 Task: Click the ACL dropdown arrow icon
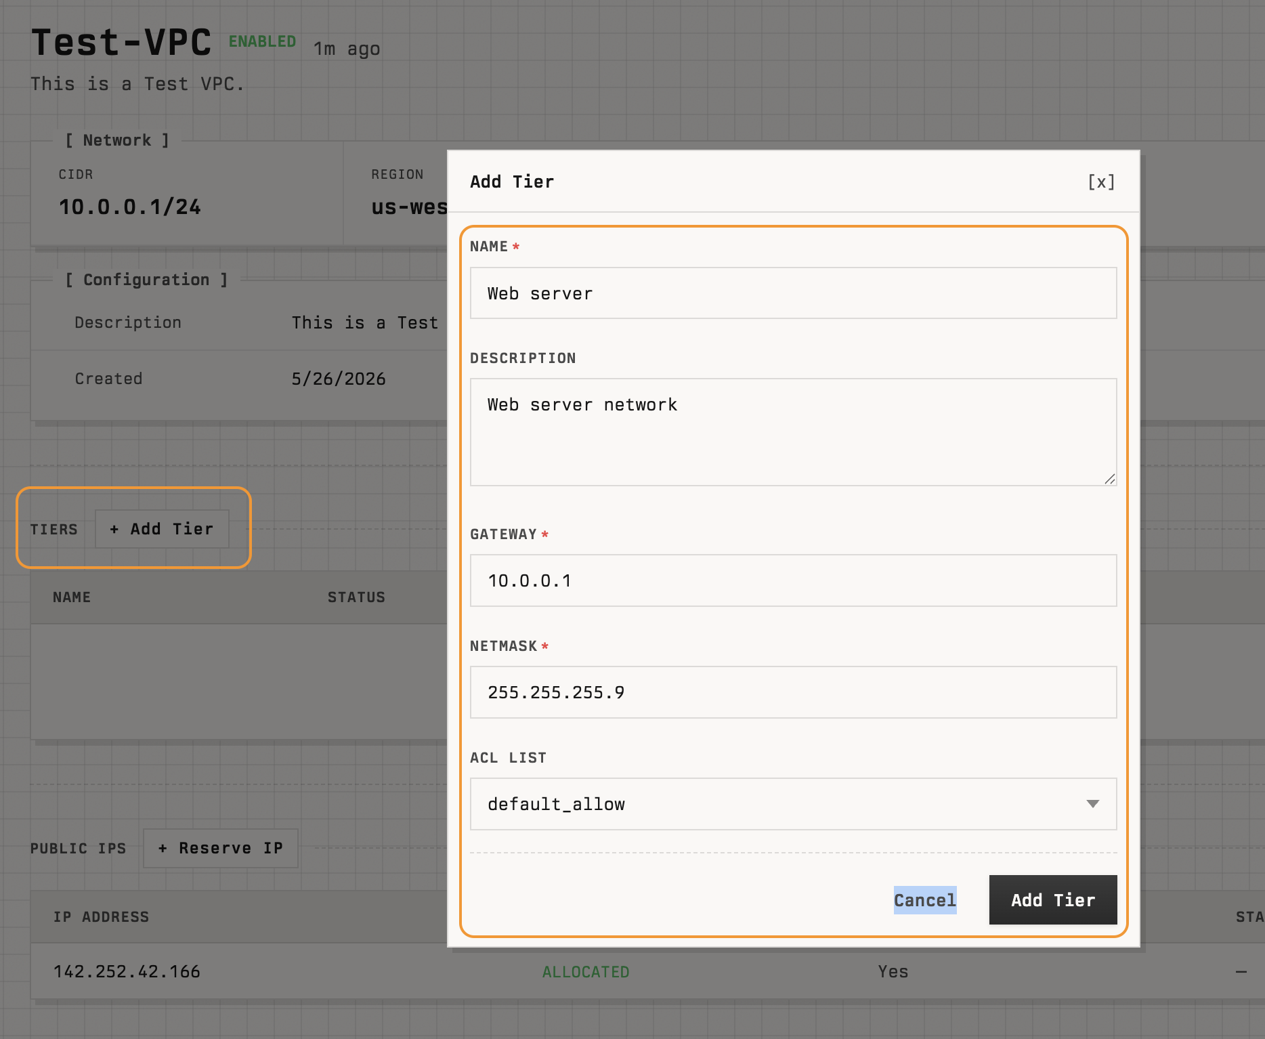pyautogui.click(x=1092, y=804)
